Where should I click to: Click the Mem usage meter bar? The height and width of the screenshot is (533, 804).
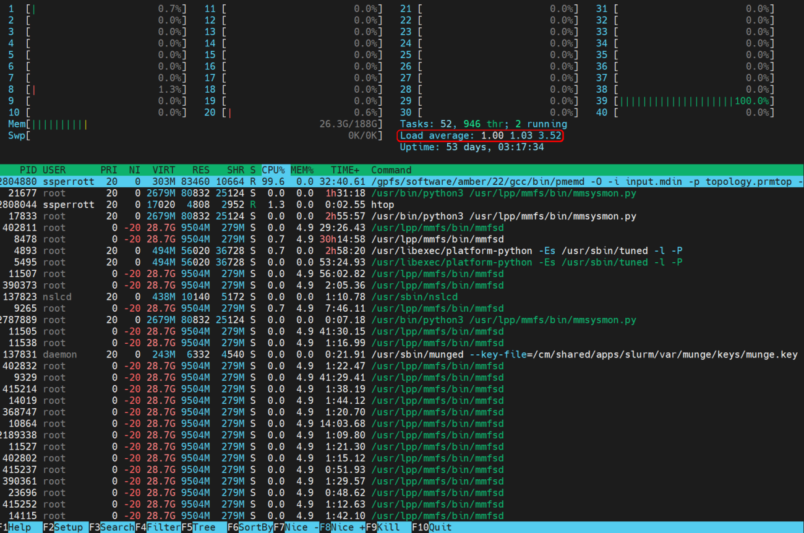click(195, 124)
